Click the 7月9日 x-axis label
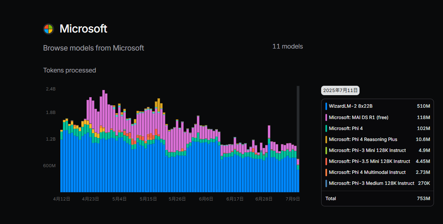443x224 pixels. [293, 199]
